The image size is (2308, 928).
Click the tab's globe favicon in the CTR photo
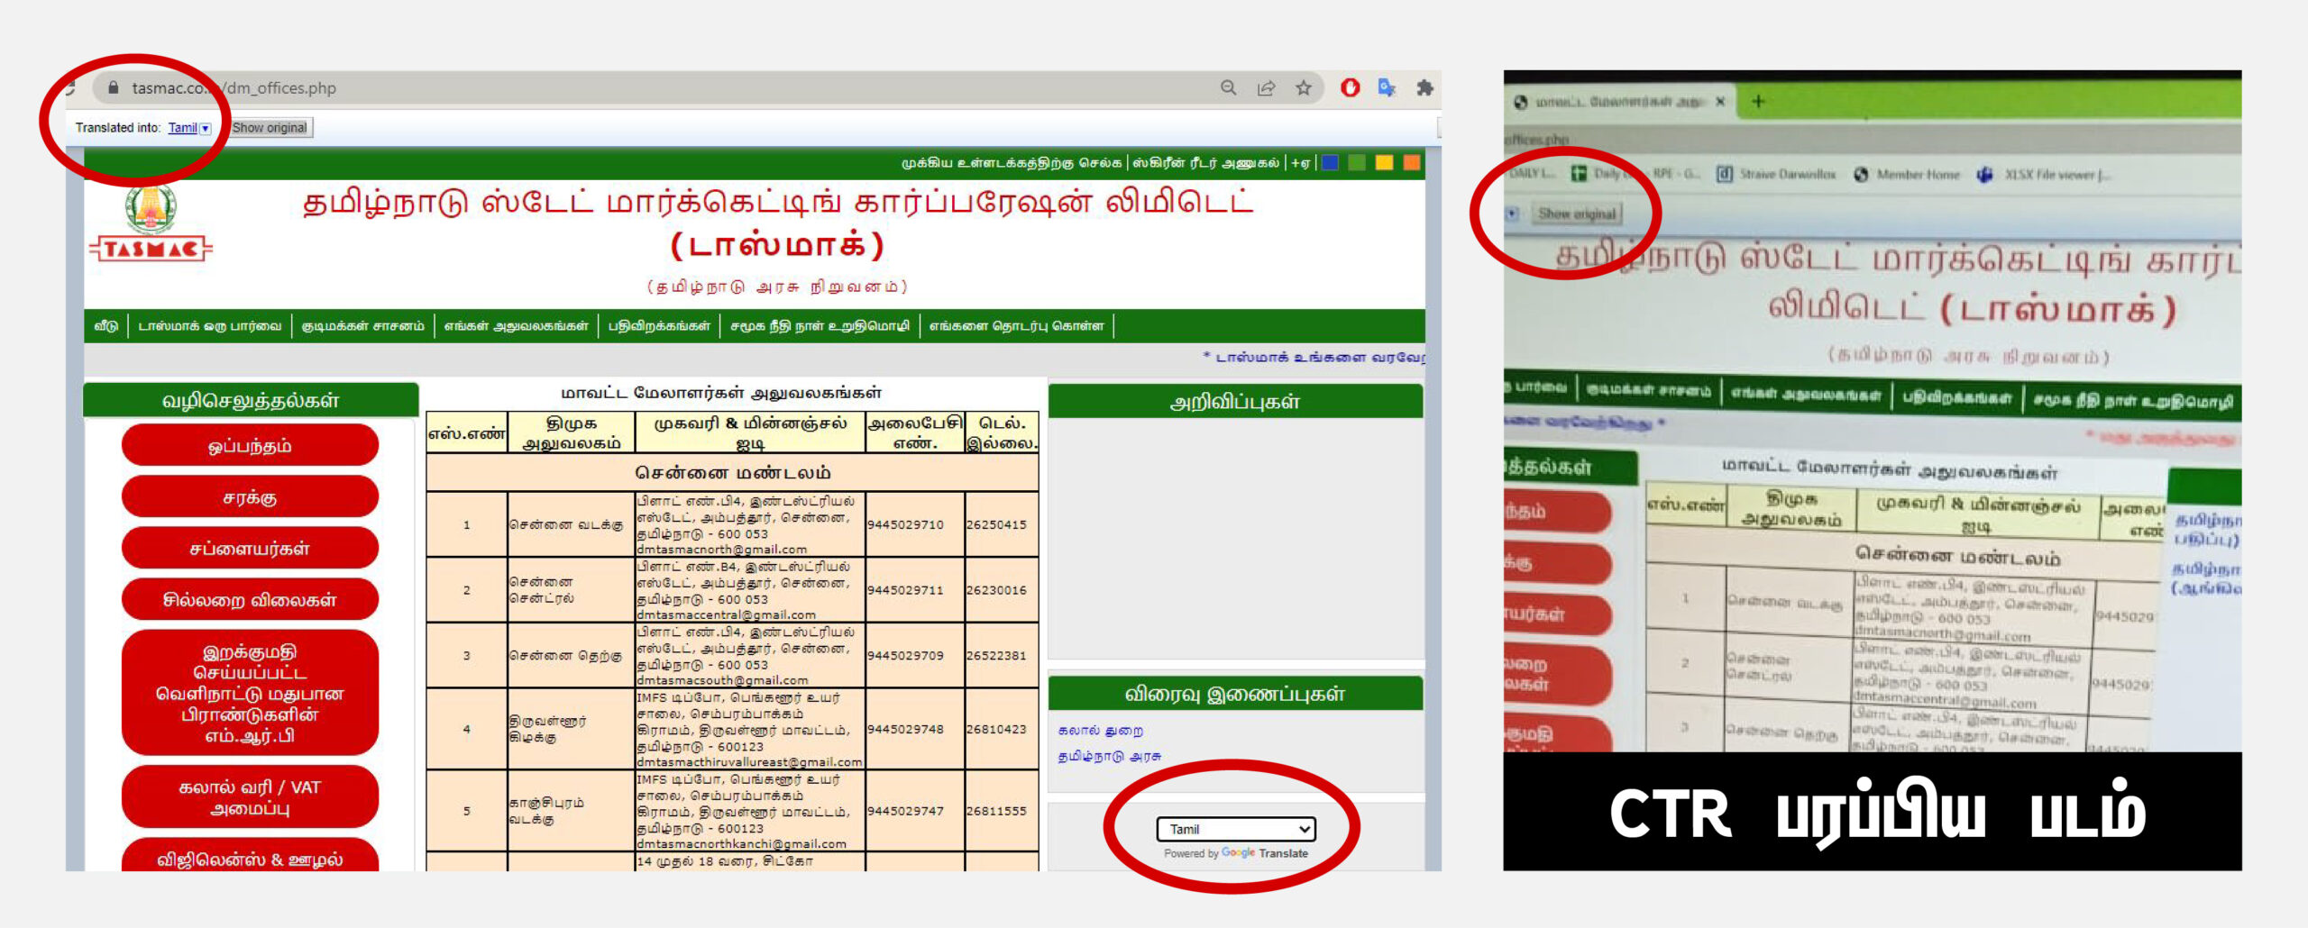(x=1521, y=102)
